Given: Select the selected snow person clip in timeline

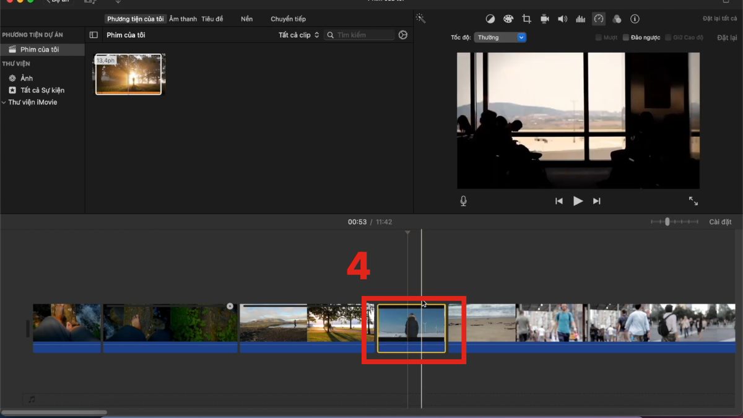Looking at the screenshot, I should tap(411, 328).
